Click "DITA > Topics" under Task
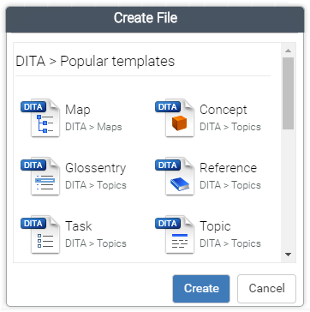This screenshot has height=312, width=310. (96, 243)
